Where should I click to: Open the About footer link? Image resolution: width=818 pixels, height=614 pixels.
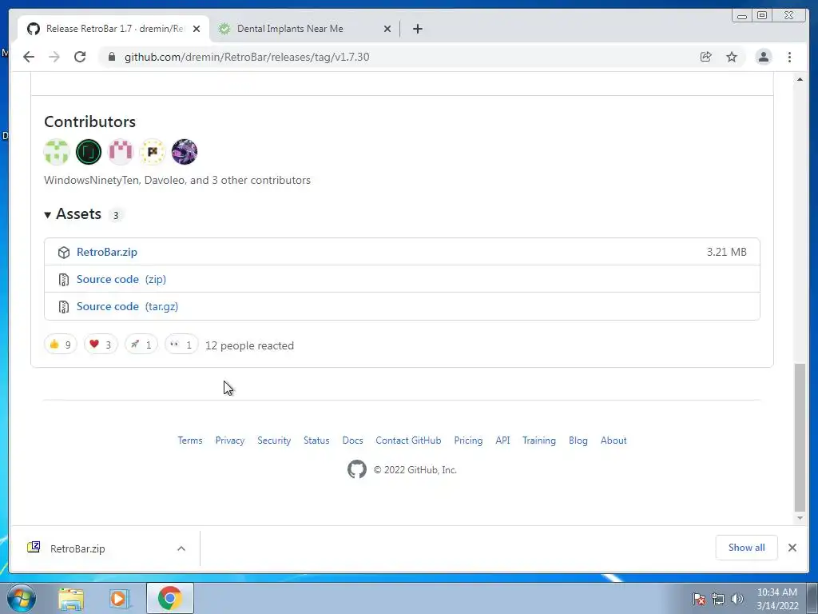click(613, 441)
